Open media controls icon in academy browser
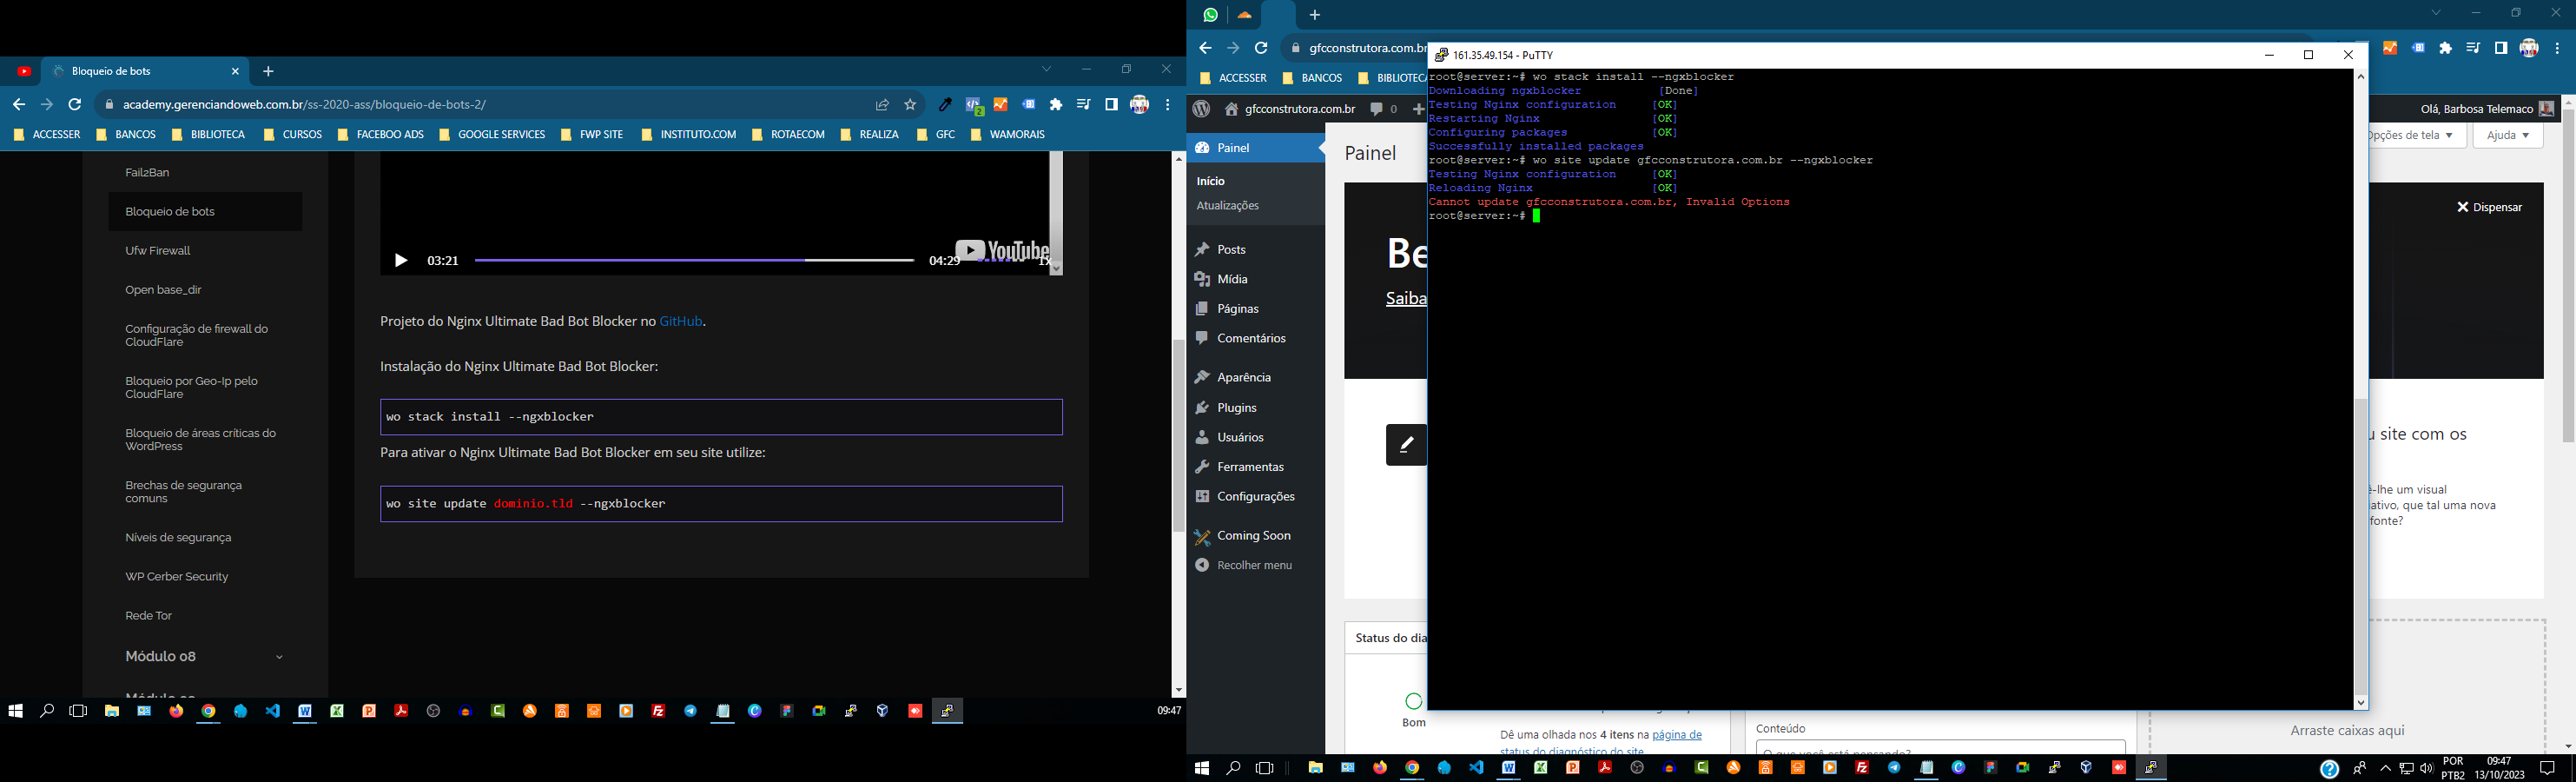 1084,104
